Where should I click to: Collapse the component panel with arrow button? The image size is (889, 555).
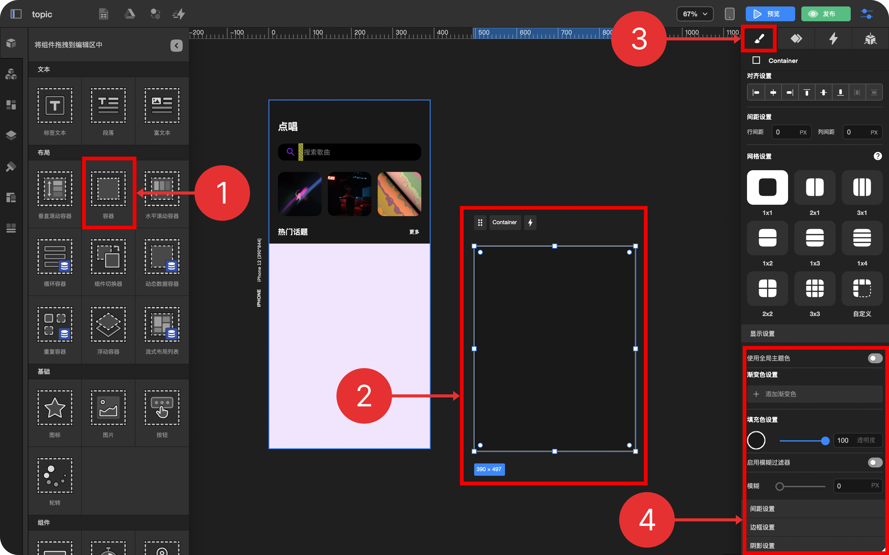click(x=176, y=46)
